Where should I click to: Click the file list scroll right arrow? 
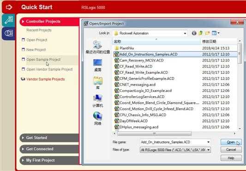(x=234, y=134)
